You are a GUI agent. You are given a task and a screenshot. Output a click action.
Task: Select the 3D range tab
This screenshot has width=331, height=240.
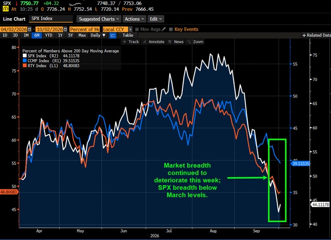click(x=15, y=35)
